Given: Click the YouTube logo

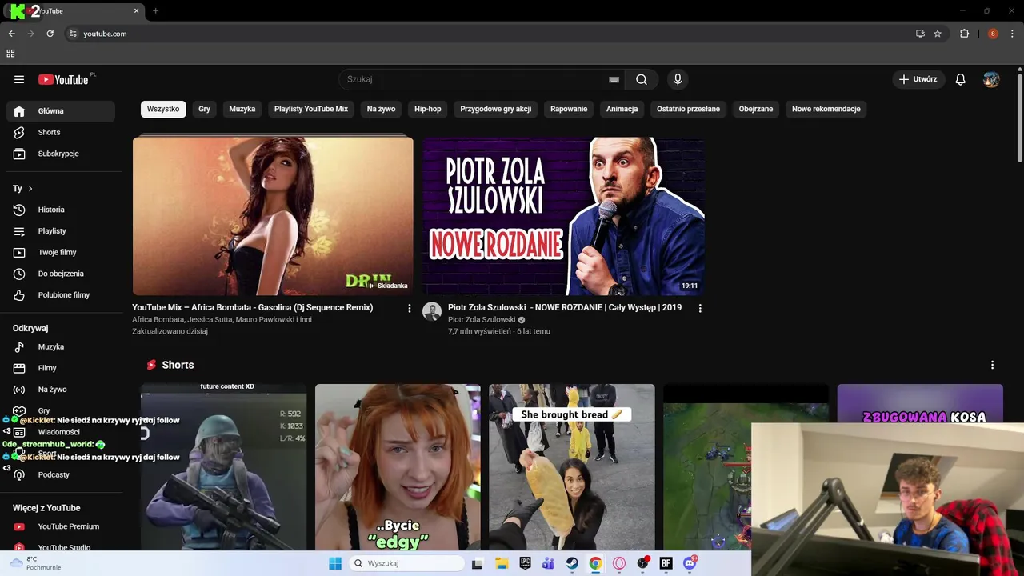Looking at the screenshot, I should (64, 79).
